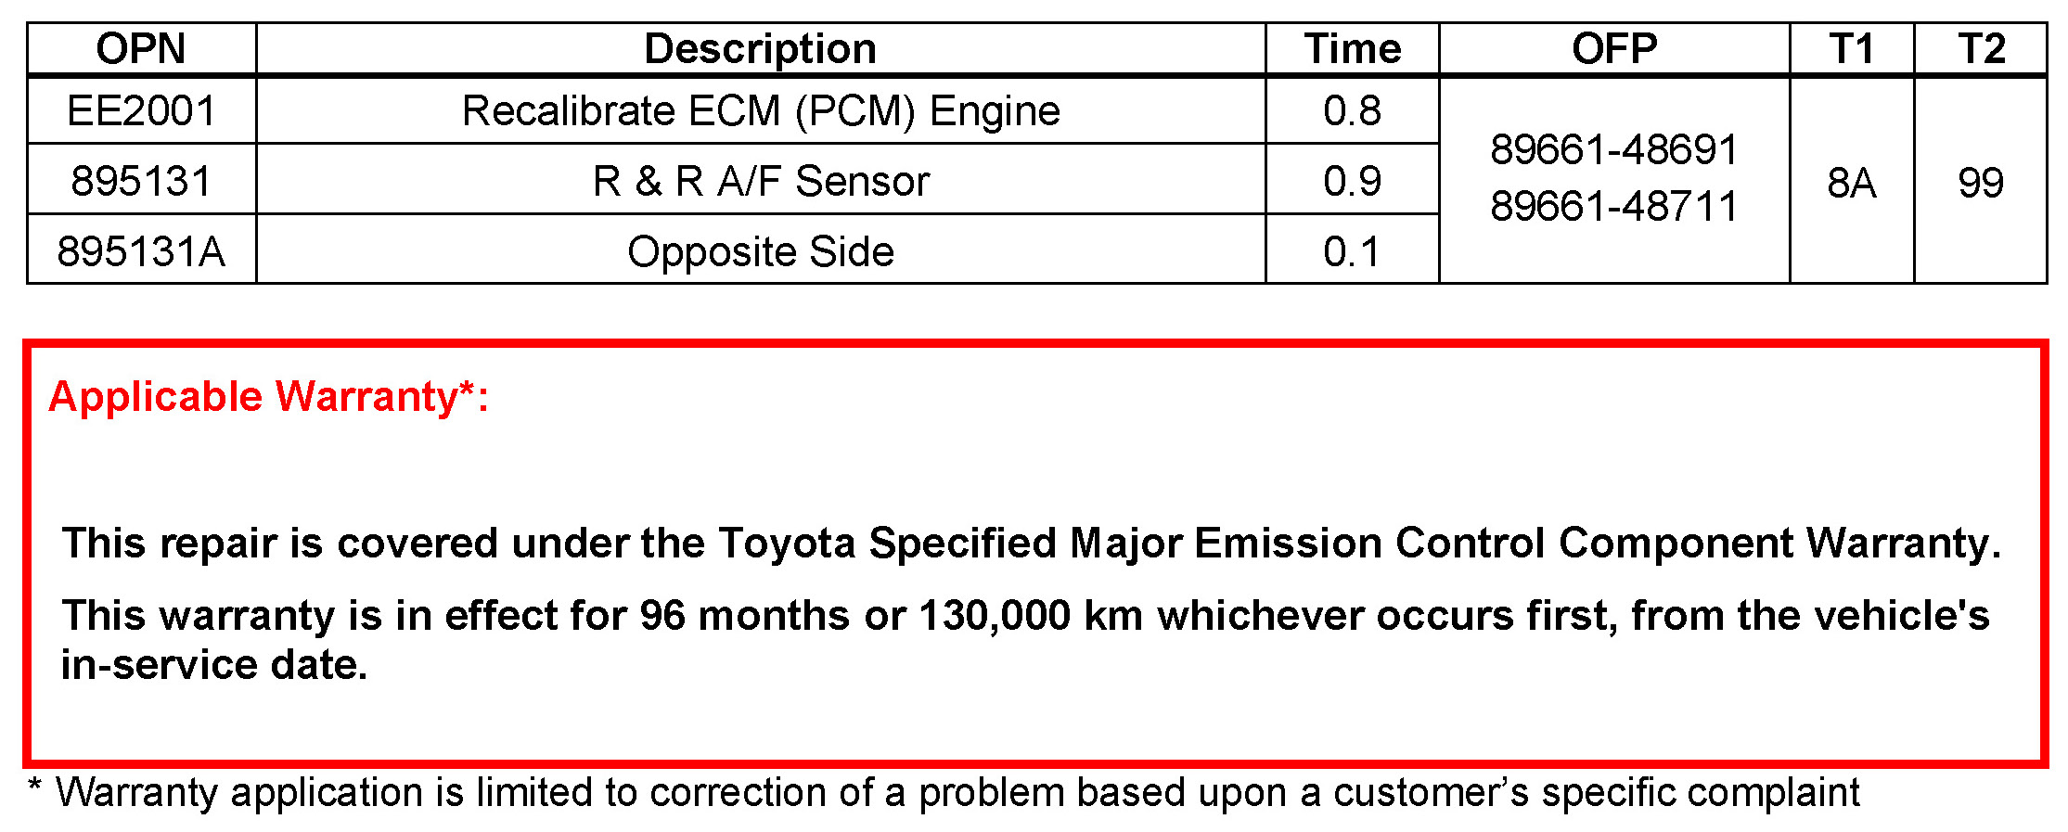Screen dimensions: 2068x832
Task: Select the OFP column header
Action: click(1613, 49)
